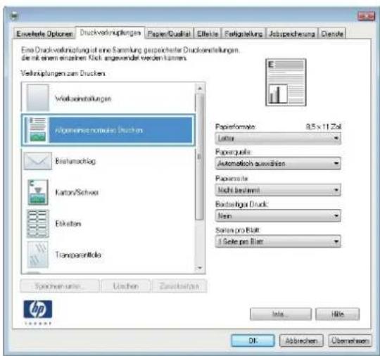The height and width of the screenshot is (356, 380).
Task: Click the Speichern unter button
Action: pos(60,286)
